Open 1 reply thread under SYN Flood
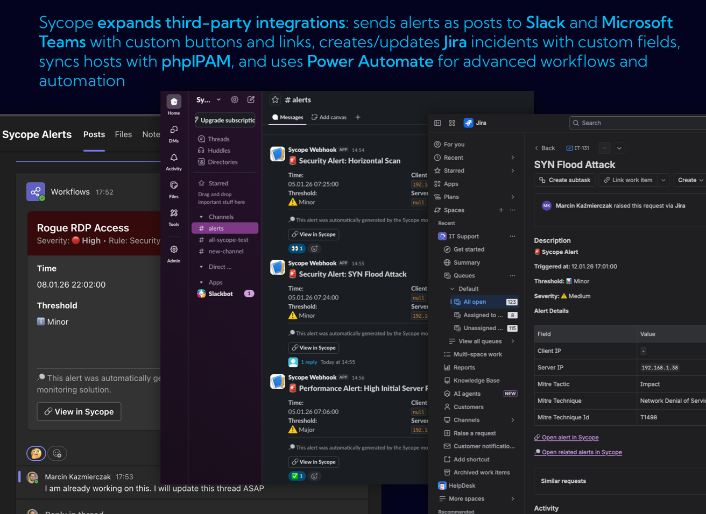The width and height of the screenshot is (706, 514). (309, 362)
